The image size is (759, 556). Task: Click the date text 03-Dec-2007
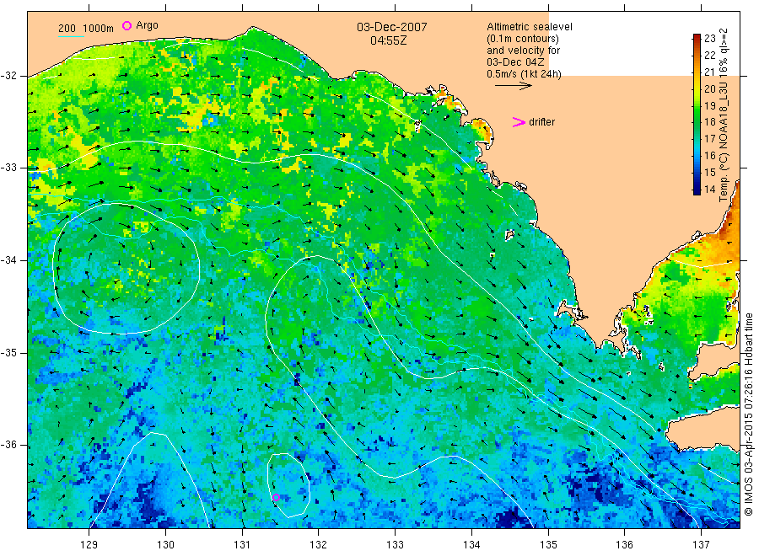(x=391, y=27)
